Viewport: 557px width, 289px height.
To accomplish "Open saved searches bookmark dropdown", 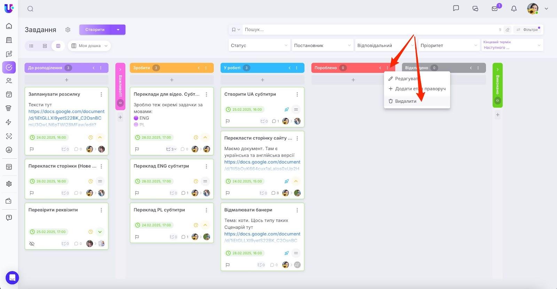I will click(236, 30).
